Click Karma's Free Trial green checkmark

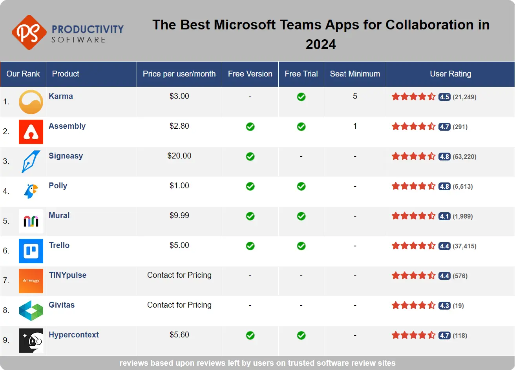[x=301, y=97]
